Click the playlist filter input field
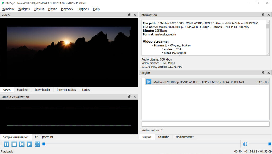Screen dimensions: 272x154 tap(205, 124)
